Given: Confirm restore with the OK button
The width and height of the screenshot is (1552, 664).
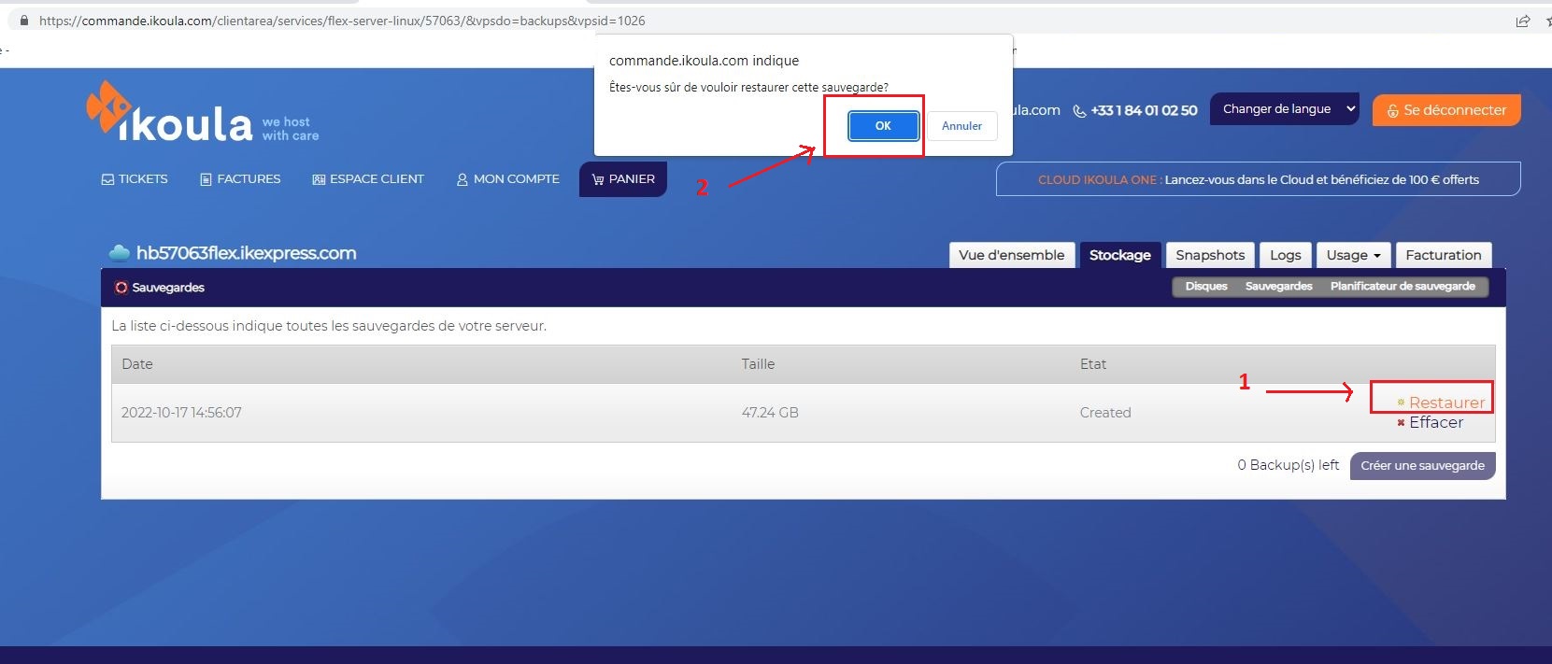Looking at the screenshot, I should pos(883,125).
